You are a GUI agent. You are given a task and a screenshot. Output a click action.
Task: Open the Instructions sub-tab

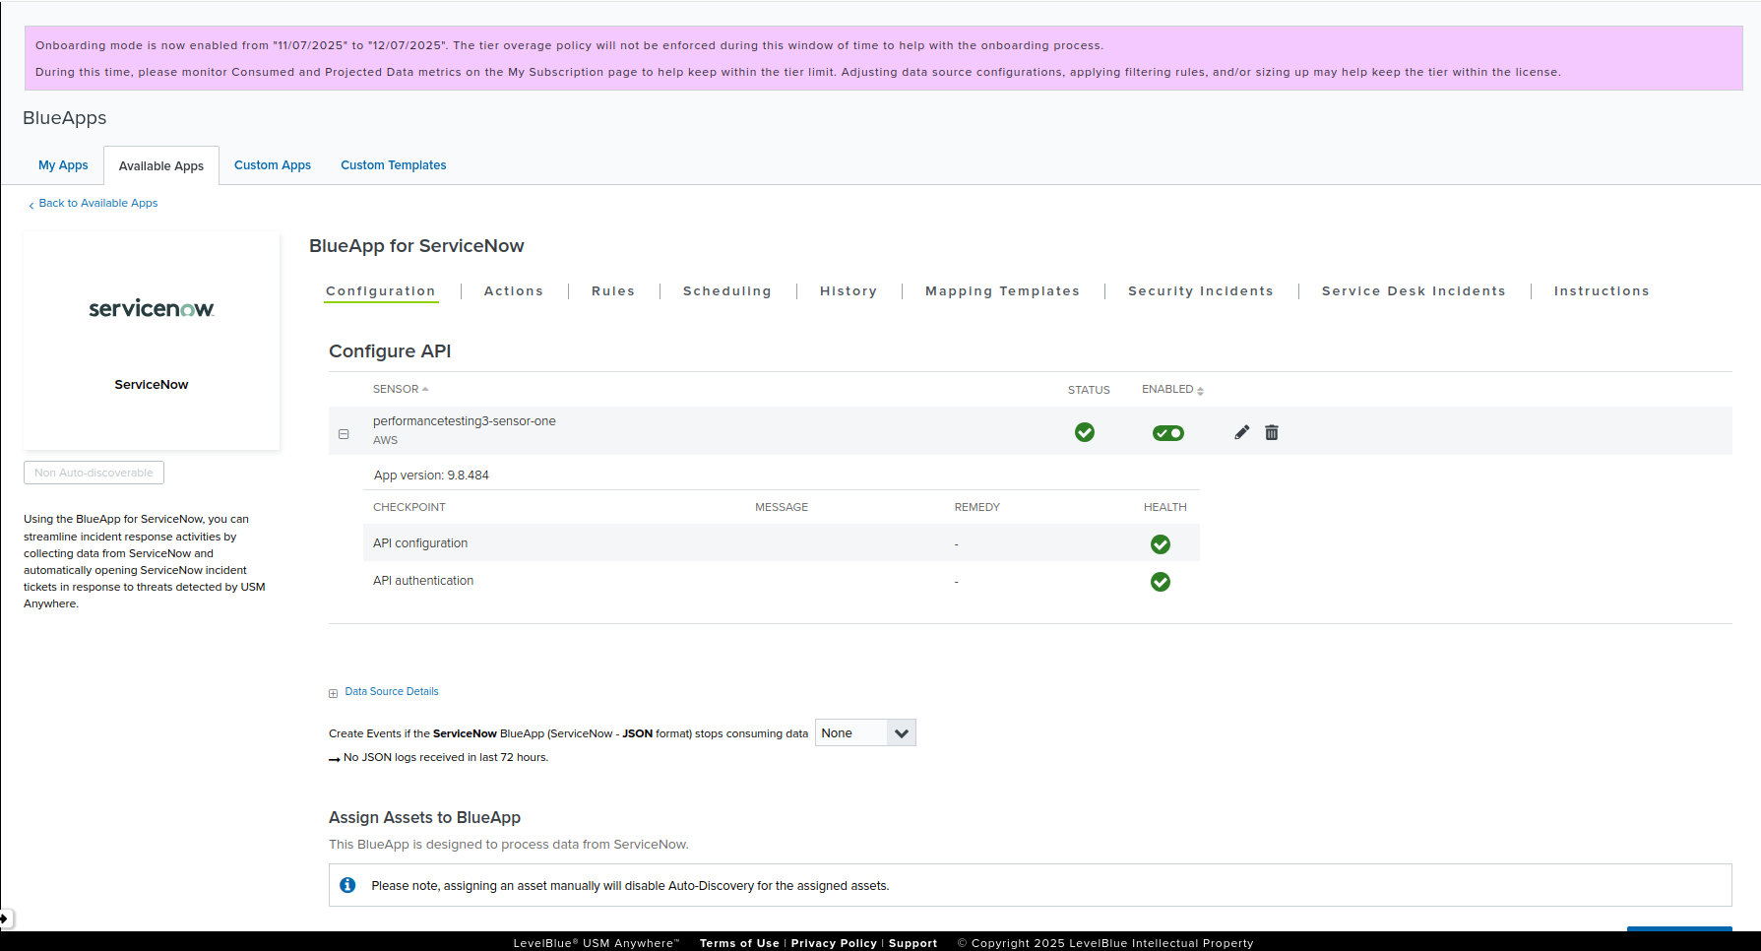[1602, 291]
